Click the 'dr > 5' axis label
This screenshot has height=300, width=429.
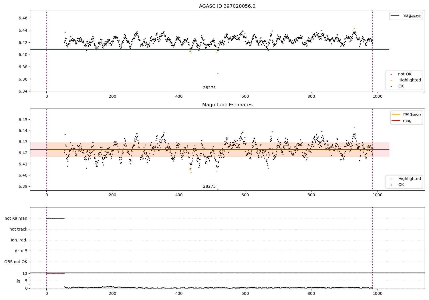21,251
